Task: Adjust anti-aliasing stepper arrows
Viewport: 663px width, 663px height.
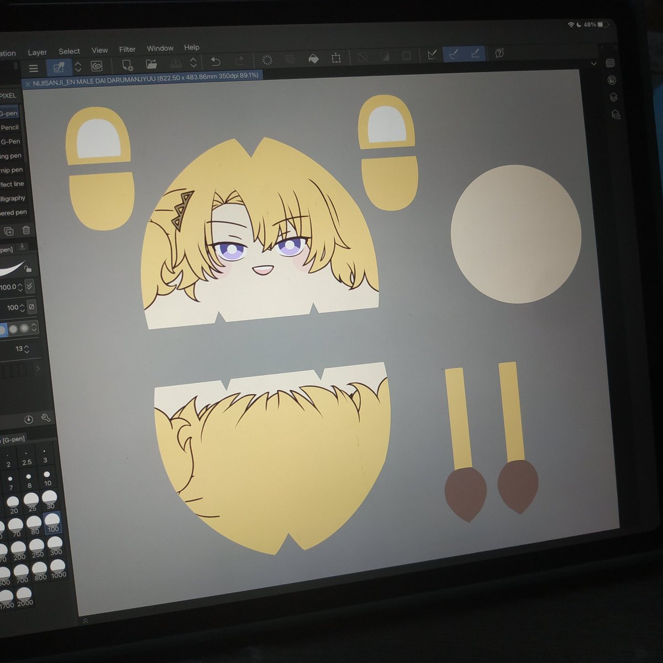Action: tap(34, 328)
